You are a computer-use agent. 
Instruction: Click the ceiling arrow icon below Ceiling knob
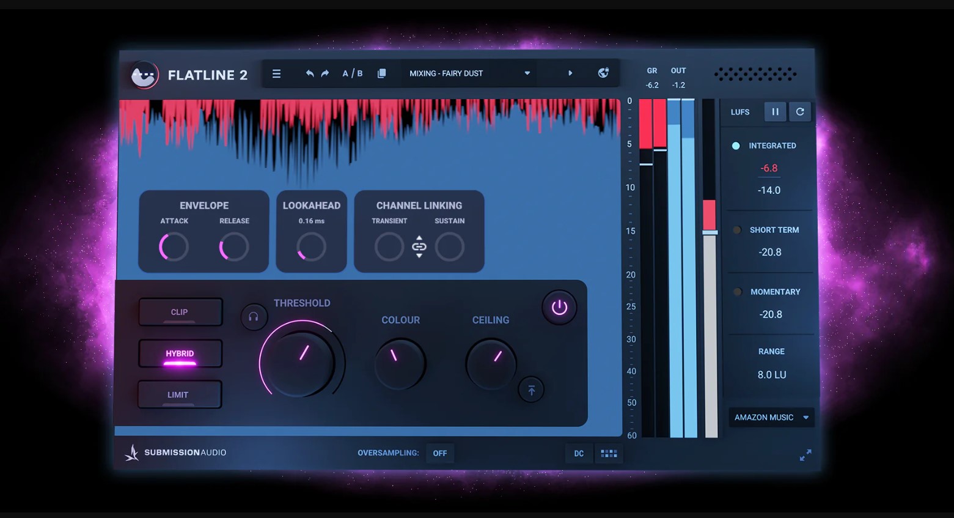click(x=531, y=390)
